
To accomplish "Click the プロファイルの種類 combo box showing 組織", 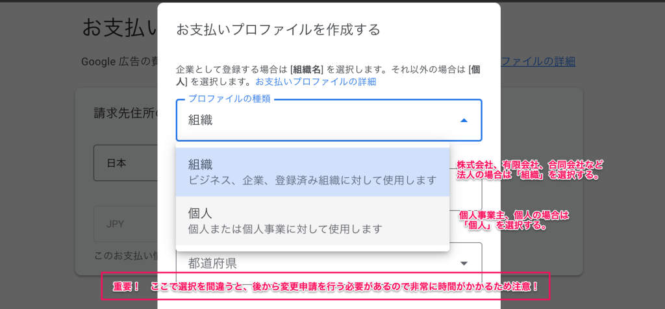I will click(x=329, y=120).
